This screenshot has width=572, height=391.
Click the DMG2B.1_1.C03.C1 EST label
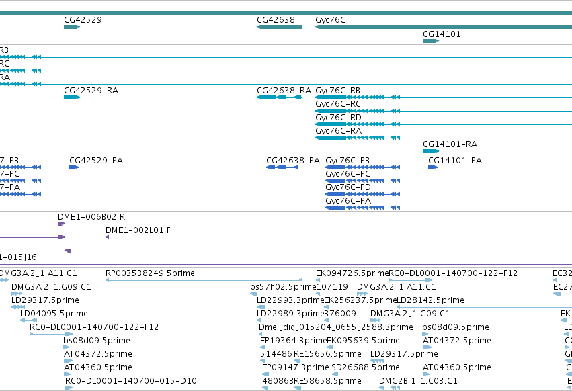[418, 382]
